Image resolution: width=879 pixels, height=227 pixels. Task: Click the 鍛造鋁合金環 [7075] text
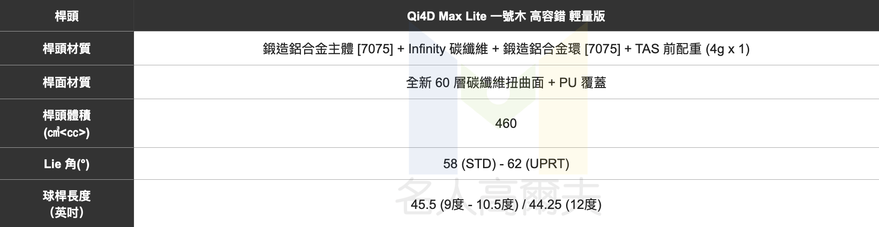561,49
